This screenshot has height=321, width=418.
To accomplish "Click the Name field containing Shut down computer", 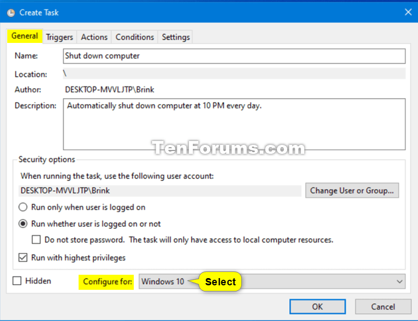I will tap(234, 56).
